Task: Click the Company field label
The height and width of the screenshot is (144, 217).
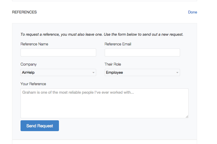Action: coord(28,64)
